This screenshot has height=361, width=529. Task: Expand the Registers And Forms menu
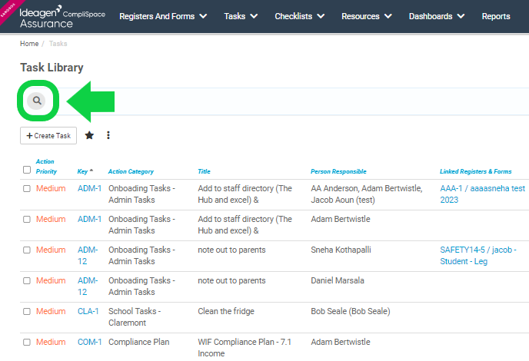click(163, 16)
